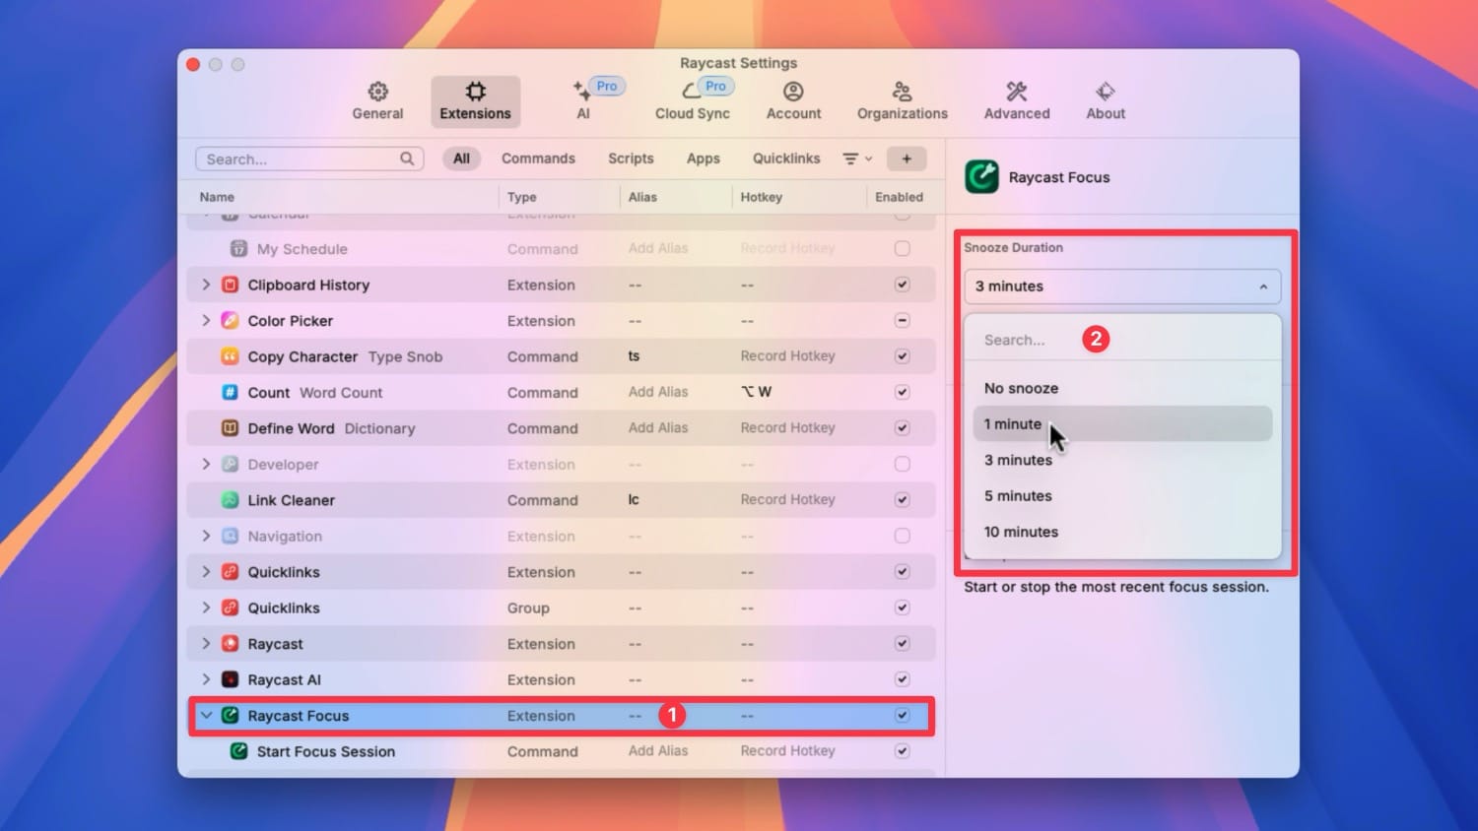Click the Navigation extension icon

point(230,537)
